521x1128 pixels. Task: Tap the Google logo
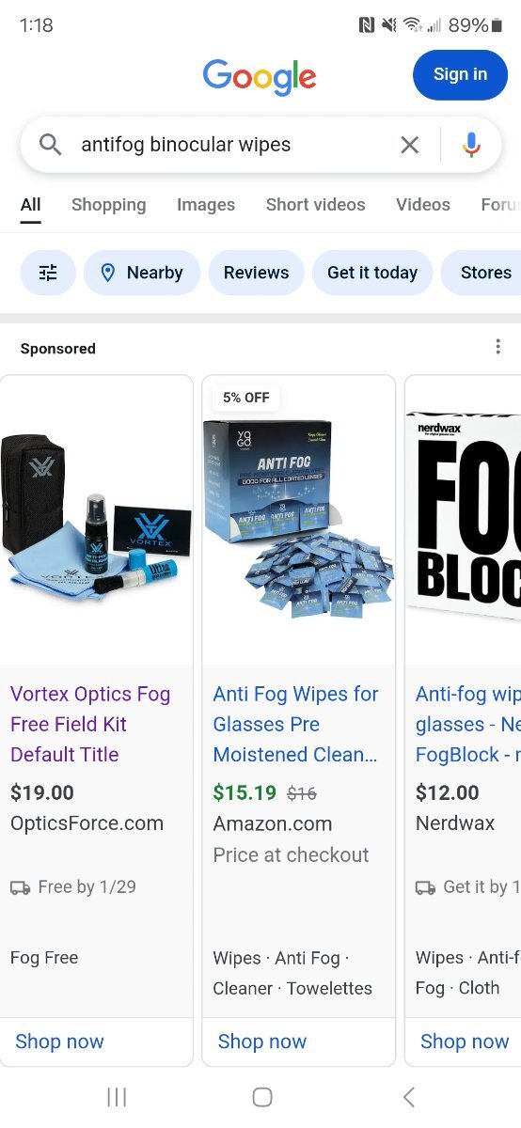(260, 76)
